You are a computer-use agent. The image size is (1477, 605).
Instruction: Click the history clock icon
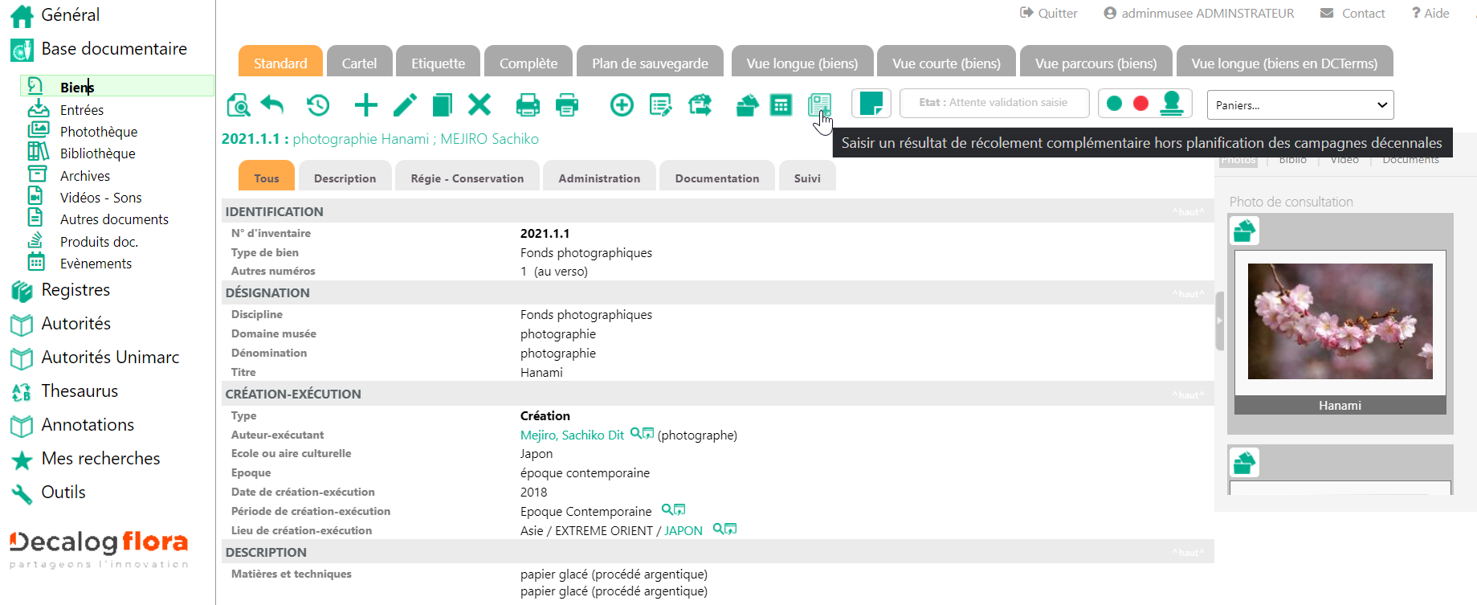(x=318, y=105)
